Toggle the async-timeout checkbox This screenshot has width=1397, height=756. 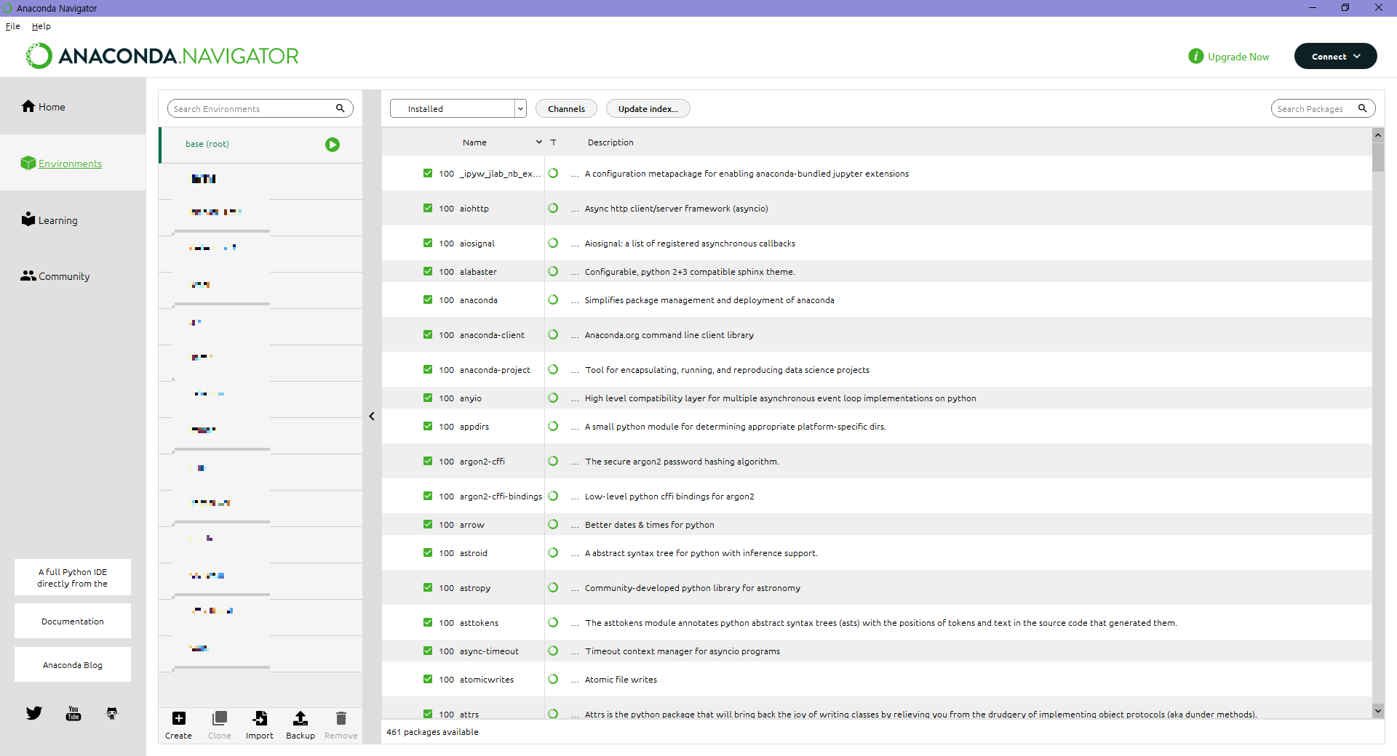pos(428,651)
